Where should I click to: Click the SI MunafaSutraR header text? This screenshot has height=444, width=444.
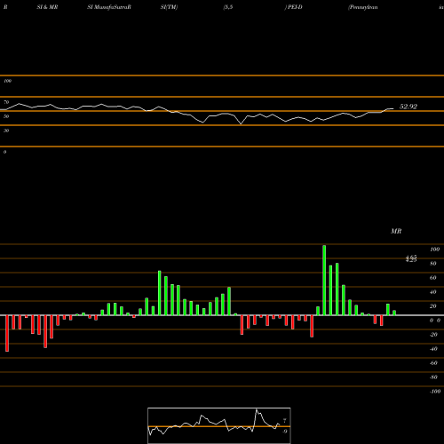pos(109,7)
